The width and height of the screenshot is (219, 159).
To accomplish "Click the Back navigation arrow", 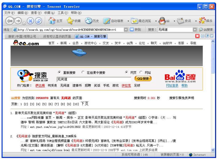I will (9, 21).
